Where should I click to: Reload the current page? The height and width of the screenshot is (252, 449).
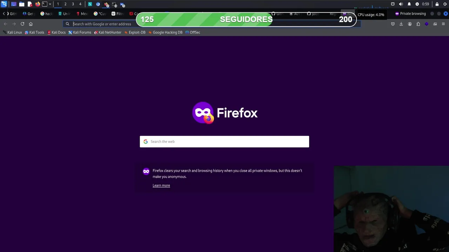pyautogui.click(x=22, y=24)
